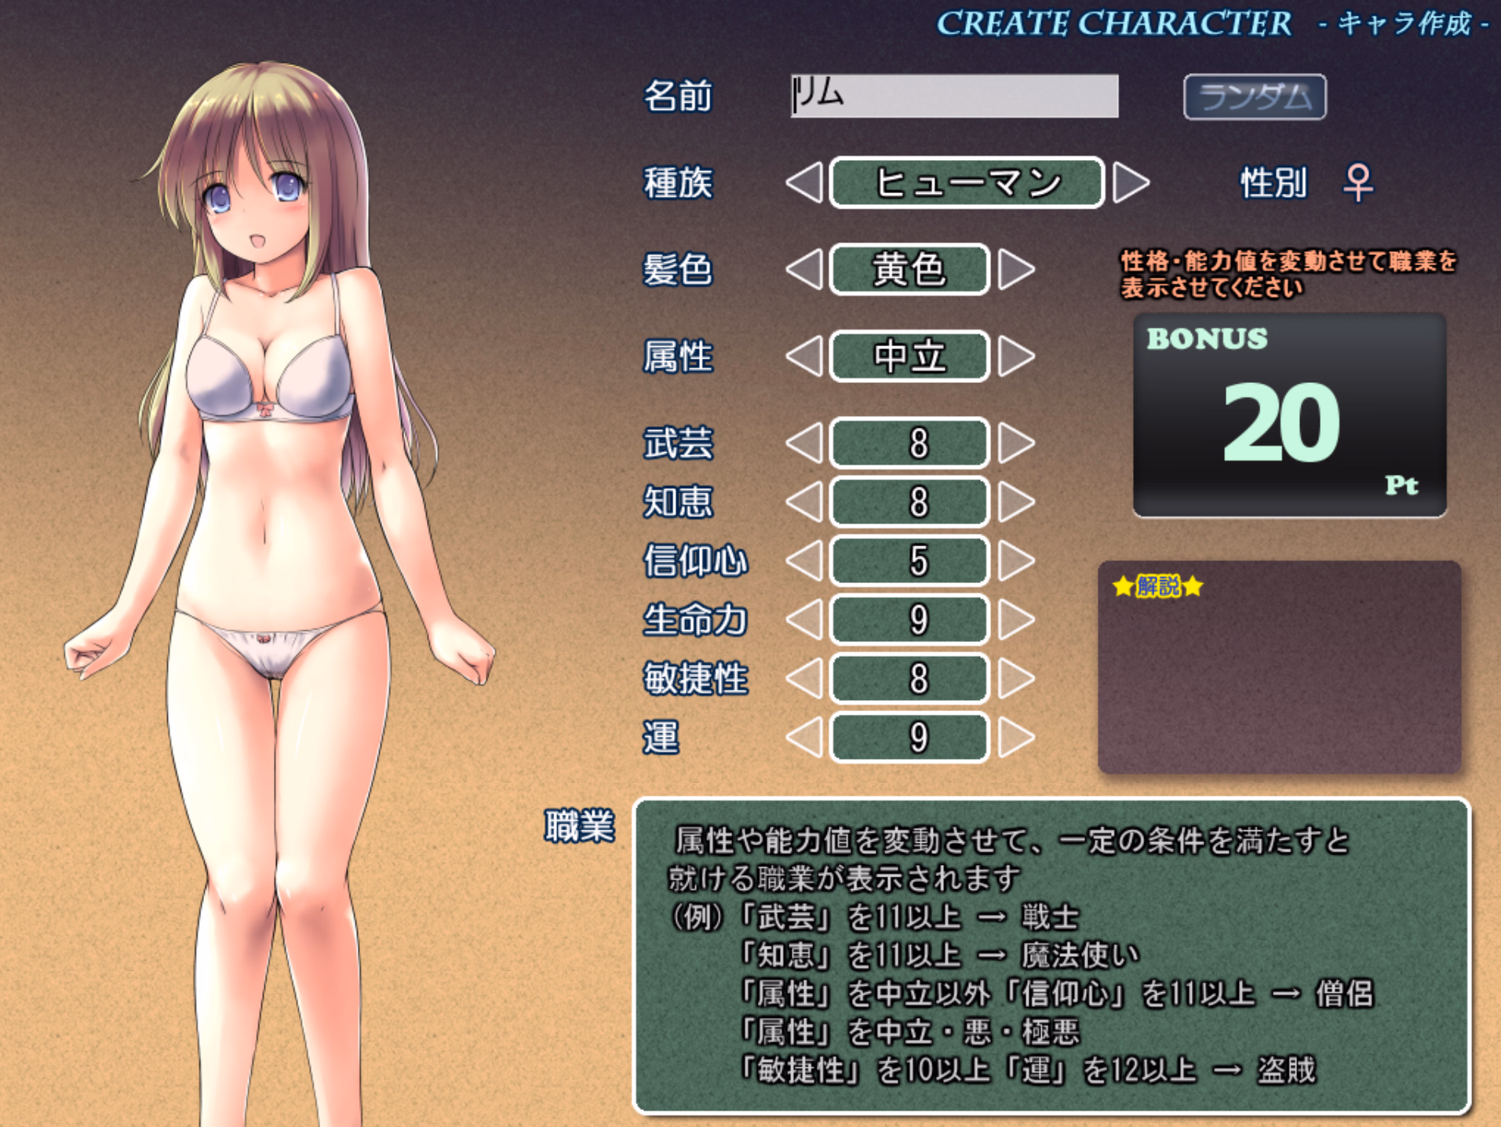The width and height of the screenshot is (1501, 1127).
Task: Increase 敏捷性 stat with right arrow
Action: 1016,679
